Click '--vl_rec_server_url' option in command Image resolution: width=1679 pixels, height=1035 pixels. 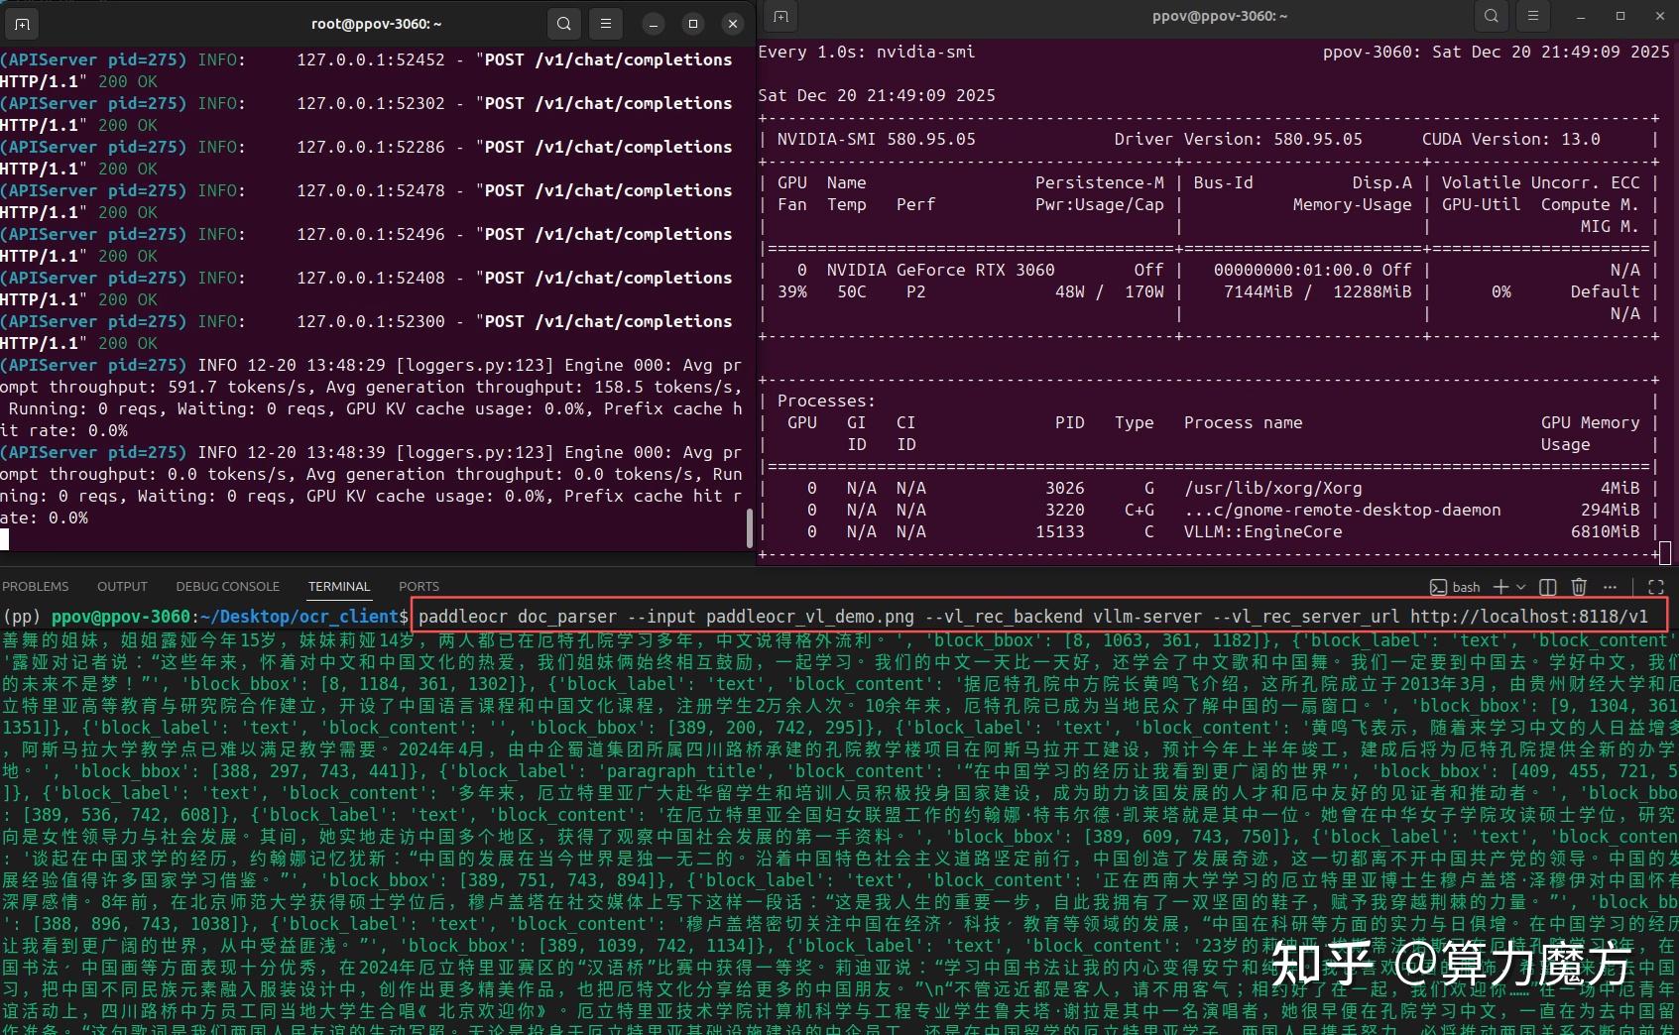[1306, 617]
